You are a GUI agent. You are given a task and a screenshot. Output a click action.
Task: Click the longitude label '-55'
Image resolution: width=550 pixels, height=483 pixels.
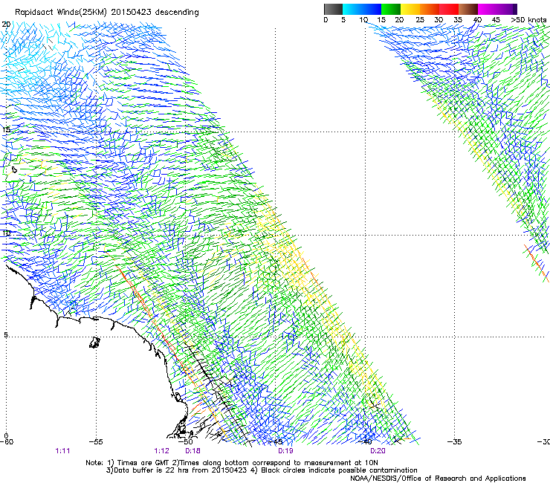(x=96, y=441)
